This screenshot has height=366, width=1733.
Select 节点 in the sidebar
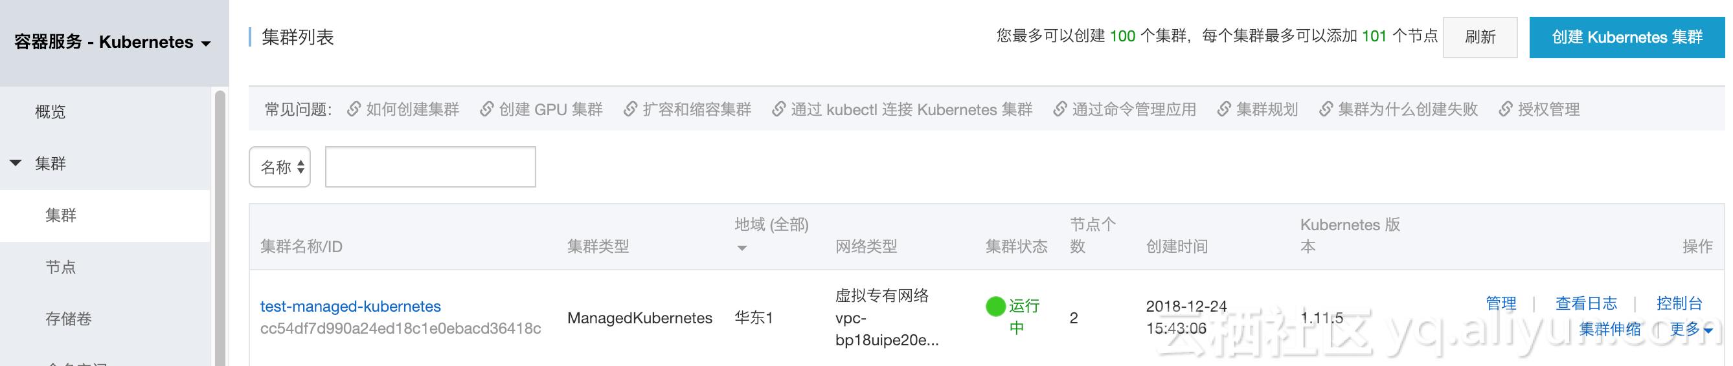pyautogui.click(x=60, y=267)
